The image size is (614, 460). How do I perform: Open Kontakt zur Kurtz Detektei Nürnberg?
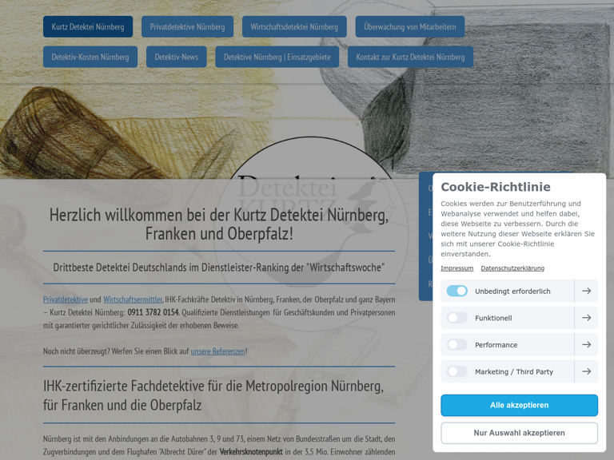click(x=410, y=57)
